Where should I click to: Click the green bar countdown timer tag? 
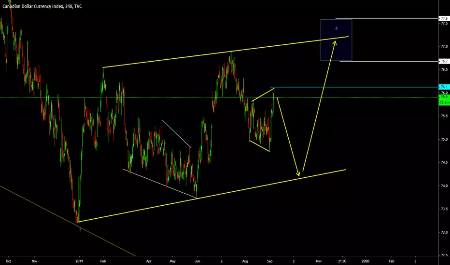[x=444, y=102]
